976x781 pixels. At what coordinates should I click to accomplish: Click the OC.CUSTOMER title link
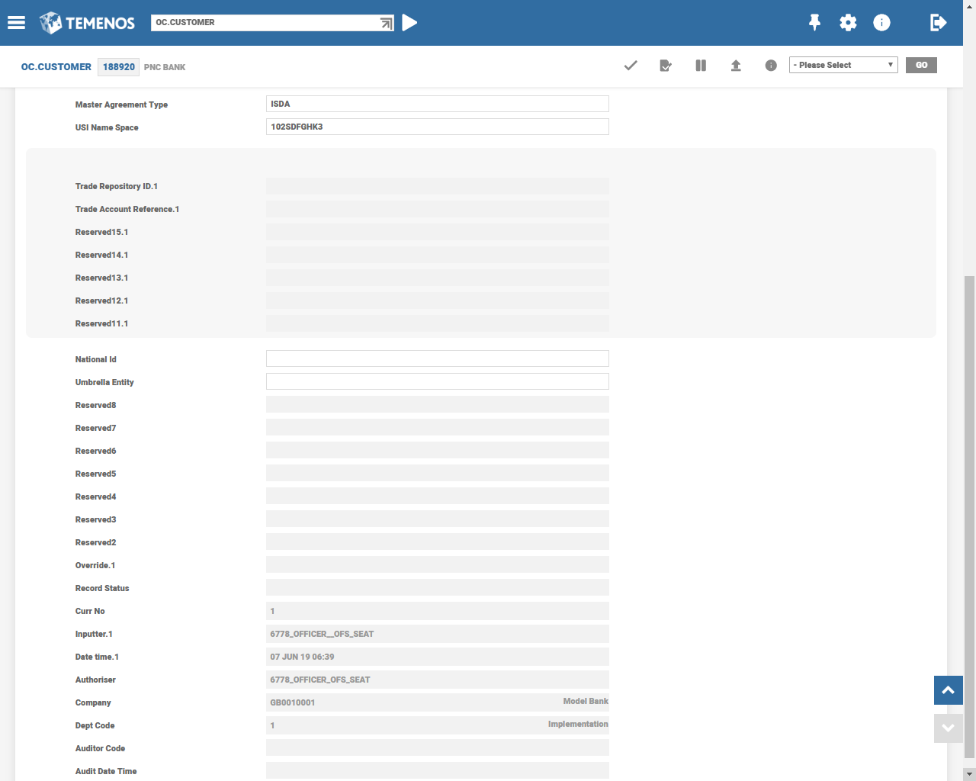tap(56, 67)
